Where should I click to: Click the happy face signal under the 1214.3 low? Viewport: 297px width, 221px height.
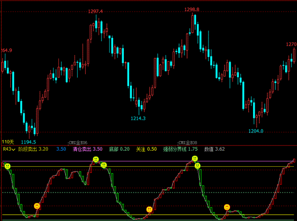point(149,209)
